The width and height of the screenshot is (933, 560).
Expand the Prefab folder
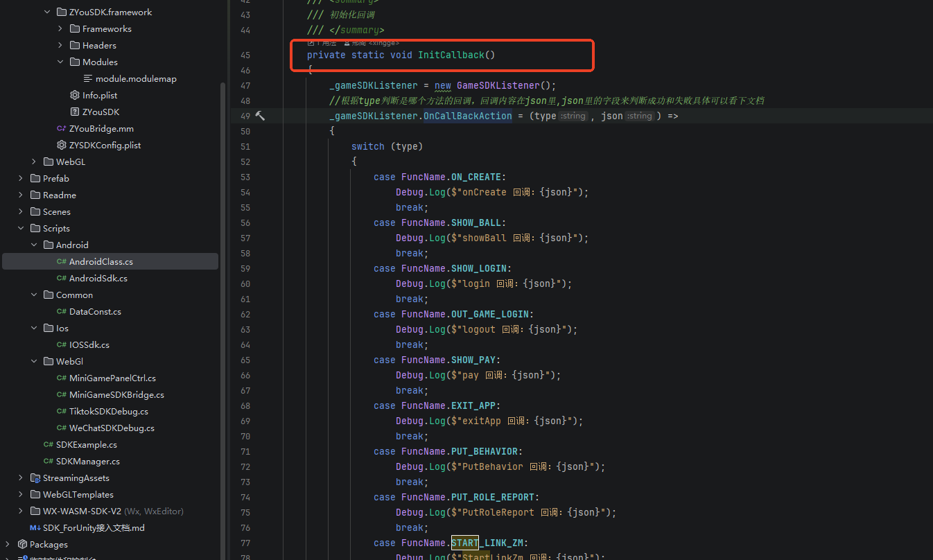tap(21, 178)
